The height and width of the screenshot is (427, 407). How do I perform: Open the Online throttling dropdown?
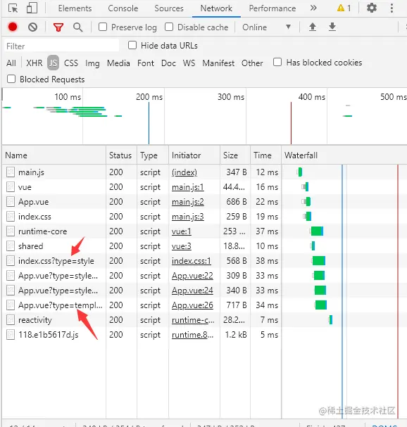point(266,27)
